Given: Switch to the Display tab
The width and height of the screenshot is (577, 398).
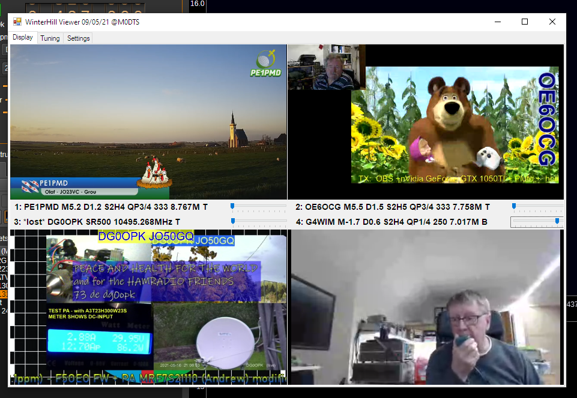Looking at the screenshot, I should point(23,38).
